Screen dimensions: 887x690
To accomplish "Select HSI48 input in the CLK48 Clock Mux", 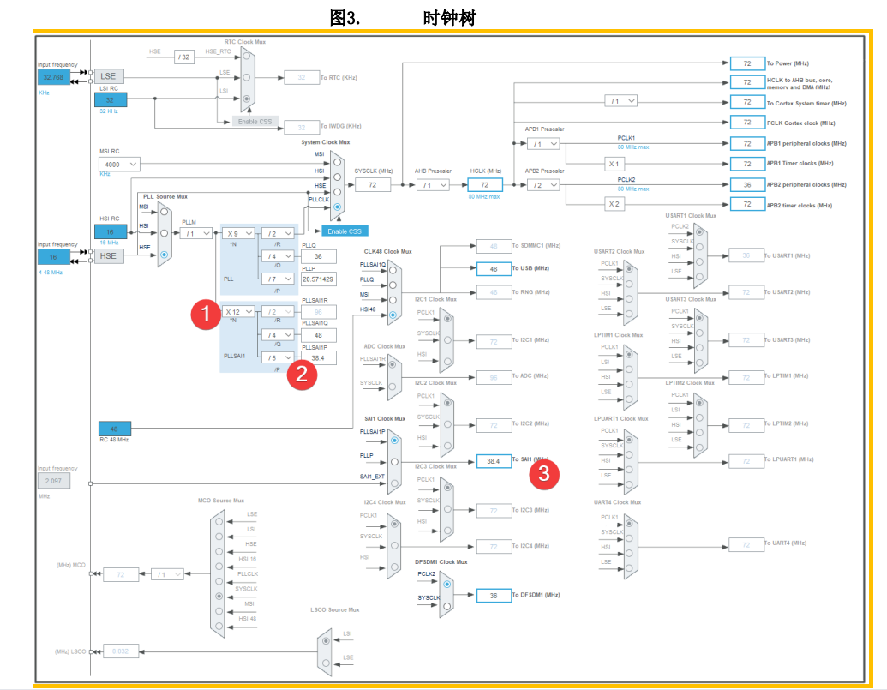I will tap(393, 315).
